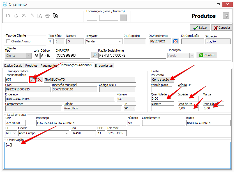Click the Telefone field 2255-4455
Screen dimensions: 235x173
click(x=117, y=133)
